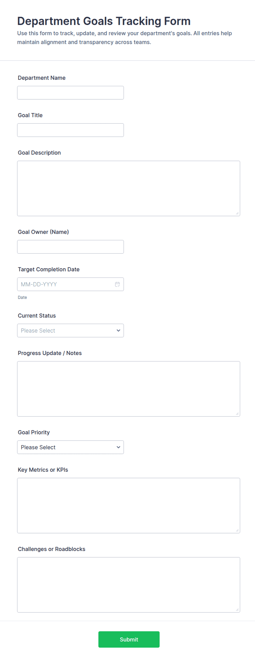Click the MM-DD-YYYY date input
Viewport: 255px width, 661px height.
(x=70, y=284)
